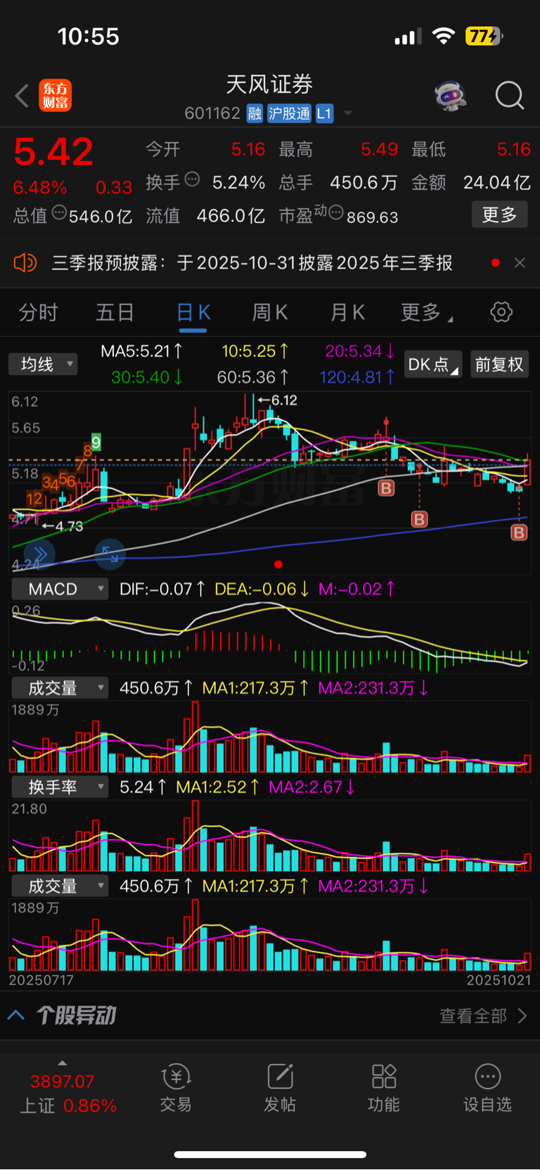Screen dimensions: 540x1170
Task: Tap the green 9 signal marker
Action: click(96, 443)
